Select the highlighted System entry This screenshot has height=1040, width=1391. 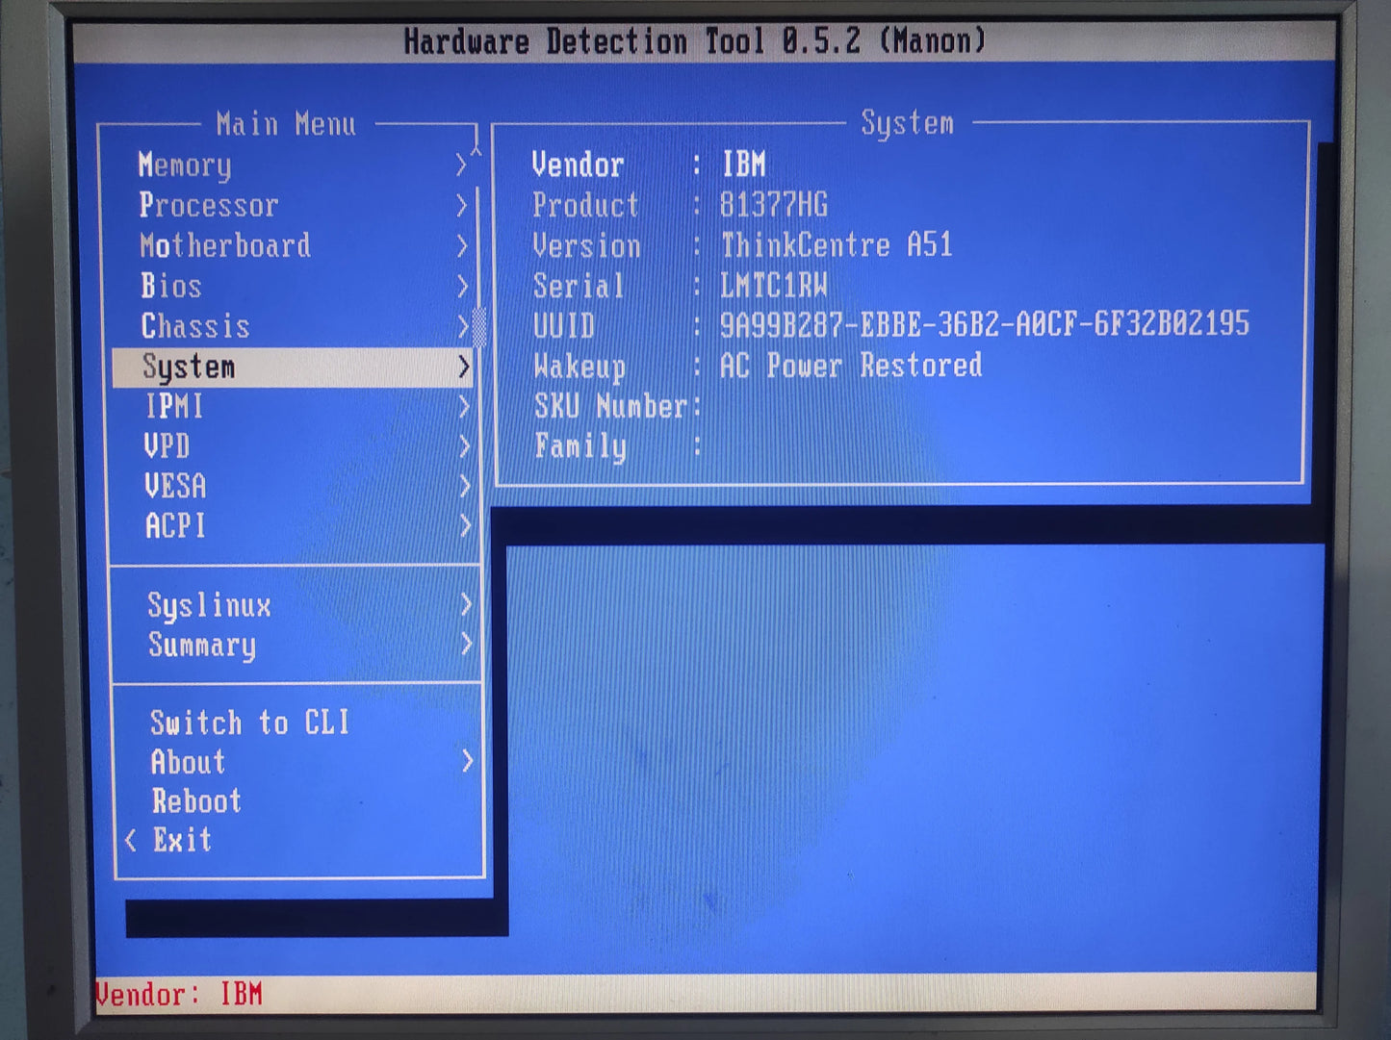tap(293, 367)
